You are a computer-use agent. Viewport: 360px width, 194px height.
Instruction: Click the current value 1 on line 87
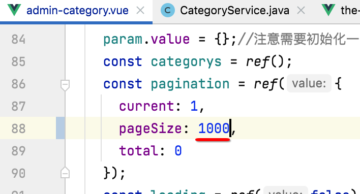(194, 106)
